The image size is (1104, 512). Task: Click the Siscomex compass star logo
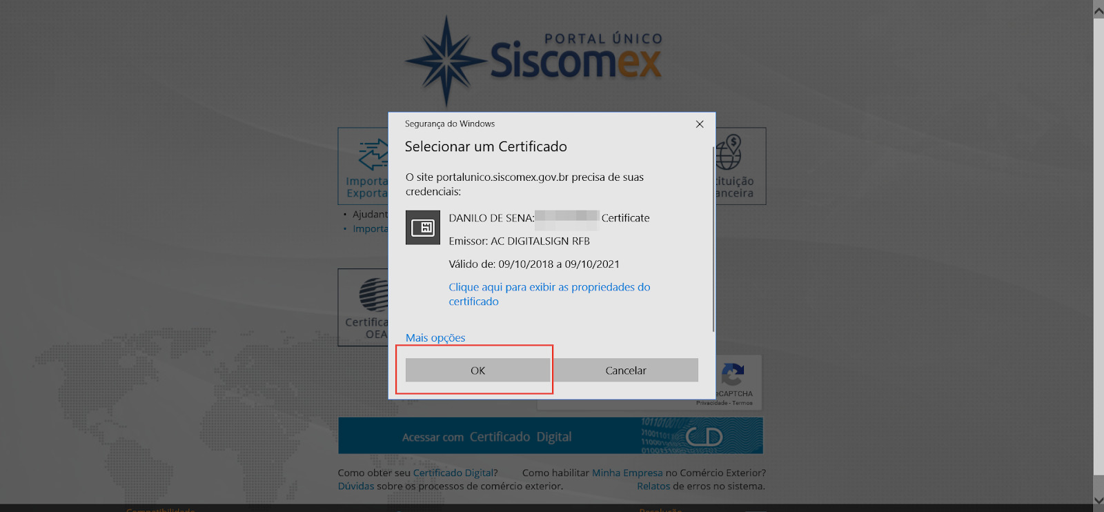446,61
